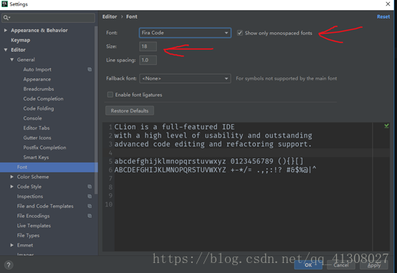Screen dimensions: 397x273
Task: Click the copy icon beside Code Style
Action: coord(90,186)
